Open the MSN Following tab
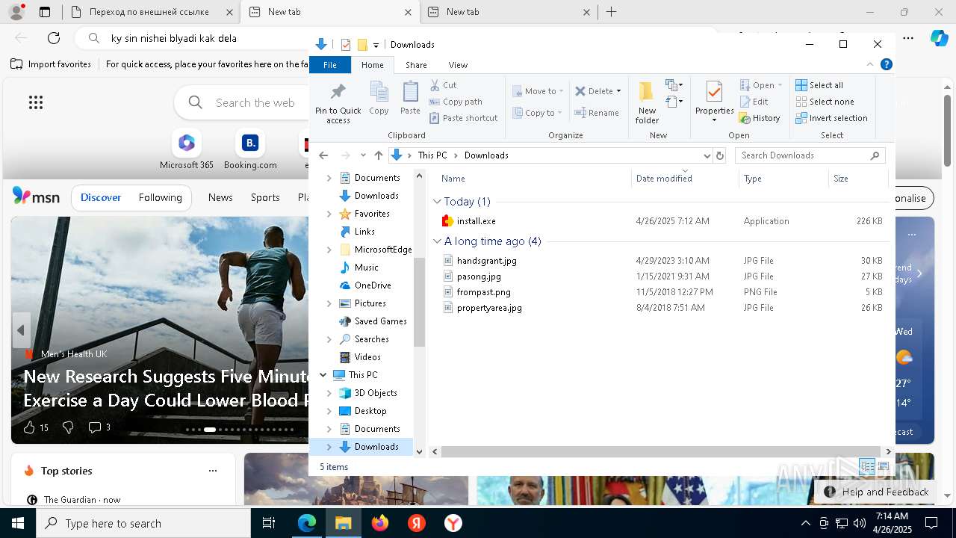Viewport: 956px width, 538px height. (x=160, y=197)
